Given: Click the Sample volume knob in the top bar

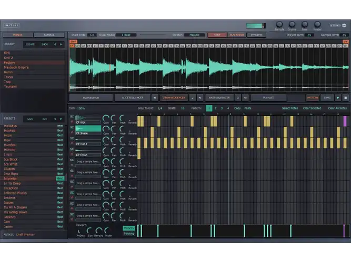Looking at the screenshot, I should [x=279, y=24].
